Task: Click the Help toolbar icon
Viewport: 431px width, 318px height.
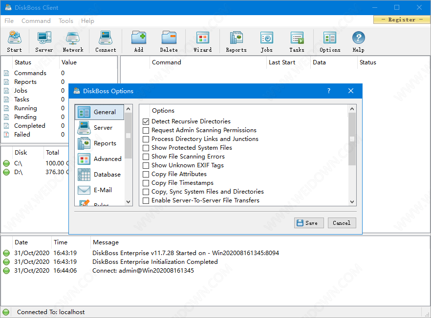Action: [x=359, y=41]
